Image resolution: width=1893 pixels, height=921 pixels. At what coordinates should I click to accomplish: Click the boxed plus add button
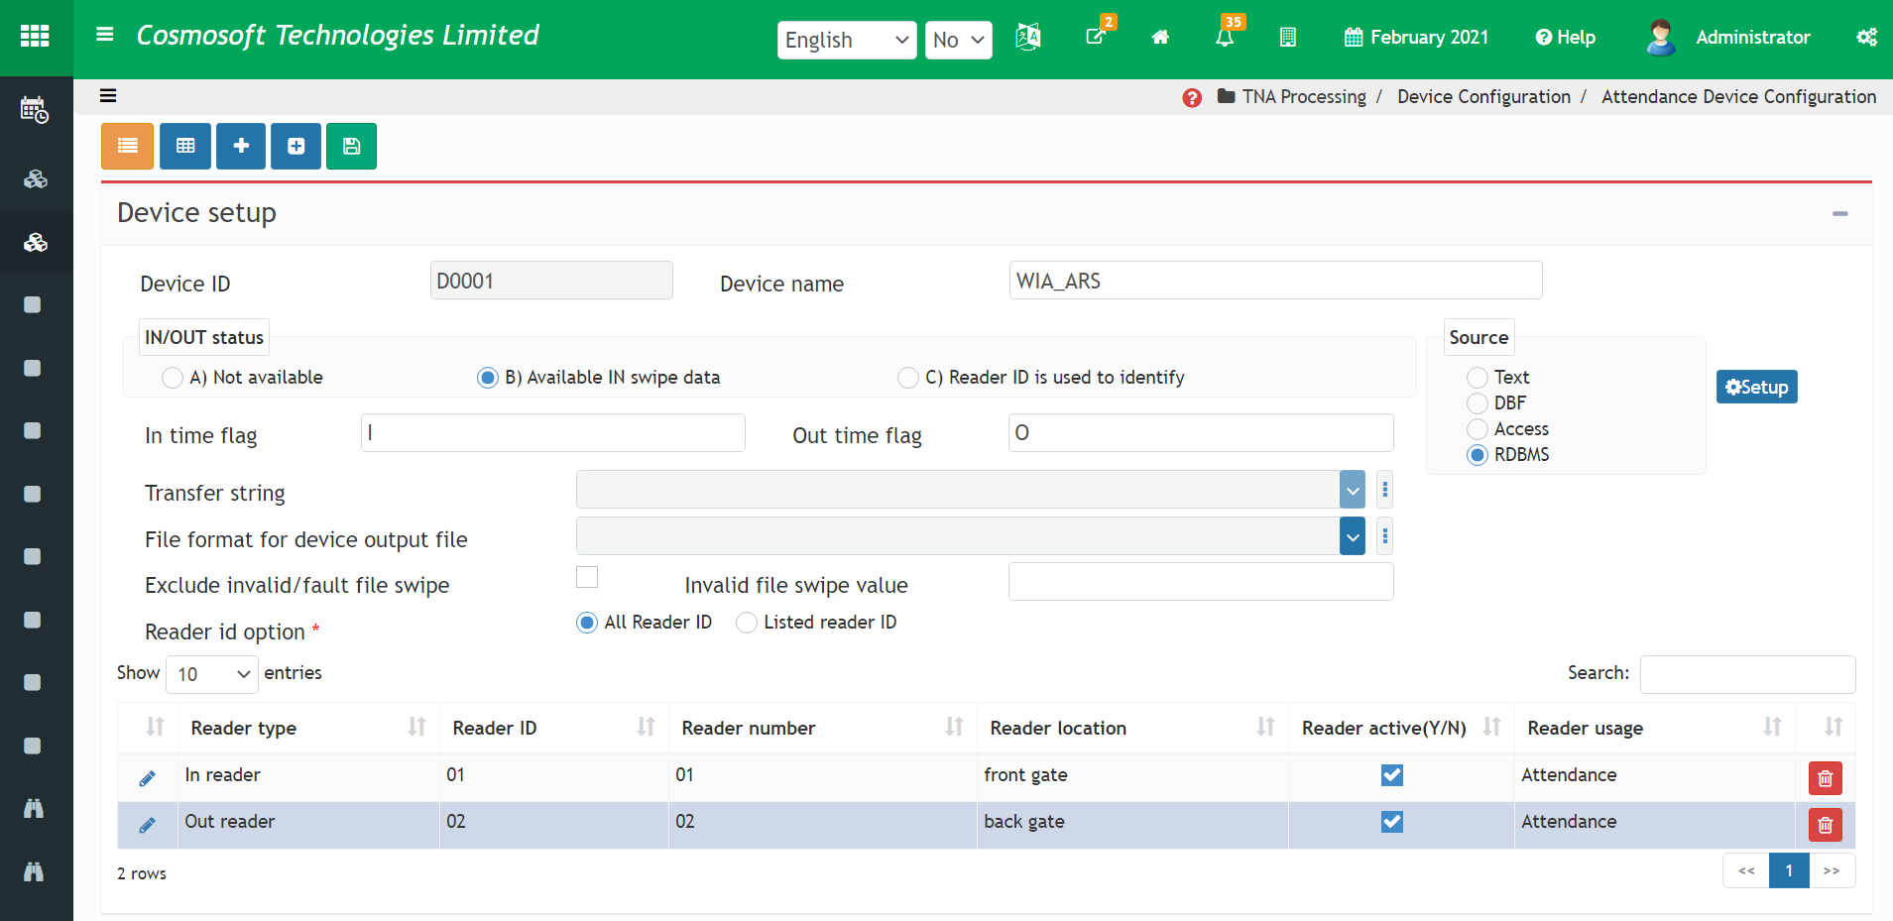tap(296, 146)
